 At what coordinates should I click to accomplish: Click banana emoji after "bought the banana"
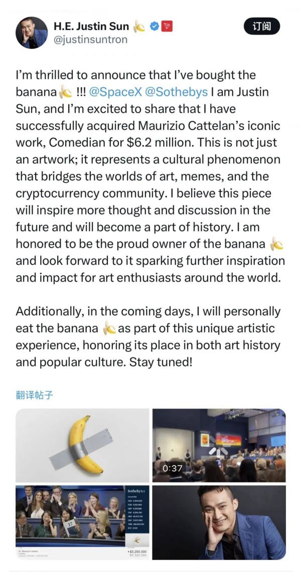pos(65,92)
